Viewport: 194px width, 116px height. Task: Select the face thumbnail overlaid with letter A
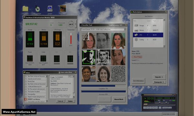point(89,41)
